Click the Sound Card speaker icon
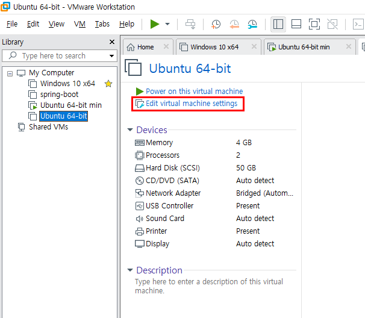The height and width of the screenshot is (318, 365). pos(140,219)
